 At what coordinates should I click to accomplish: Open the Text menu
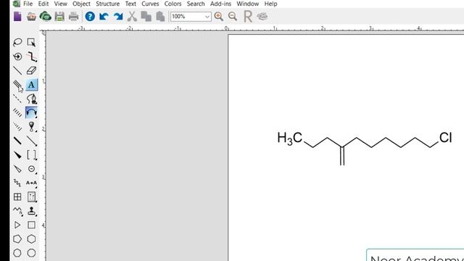coord(130,4)
